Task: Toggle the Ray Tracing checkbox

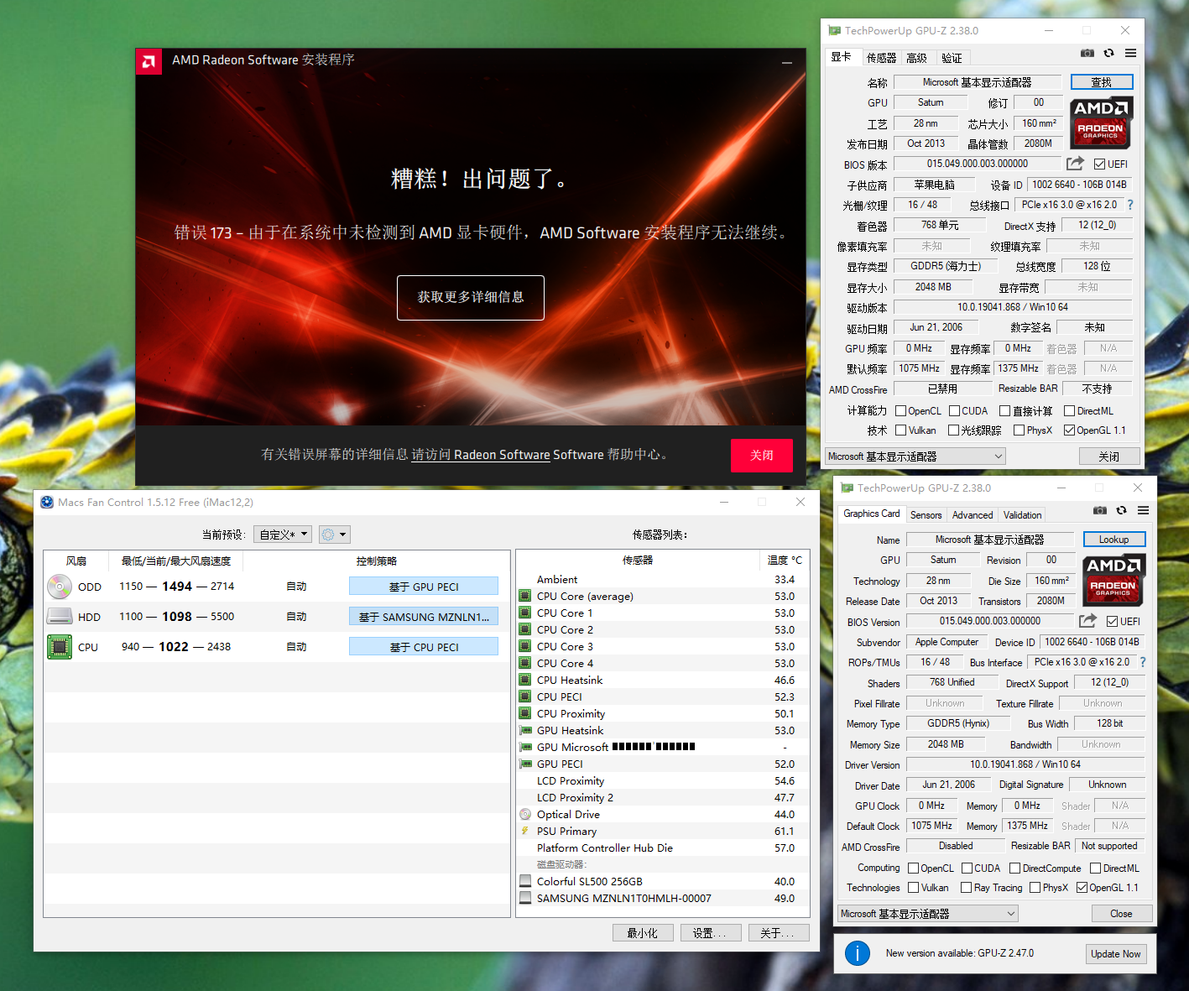Action: pos(967,888)
